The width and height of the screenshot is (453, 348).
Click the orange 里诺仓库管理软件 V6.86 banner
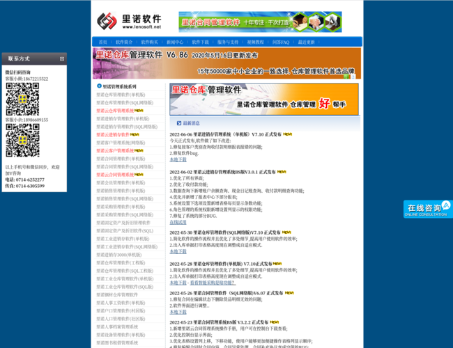[227, 63]
